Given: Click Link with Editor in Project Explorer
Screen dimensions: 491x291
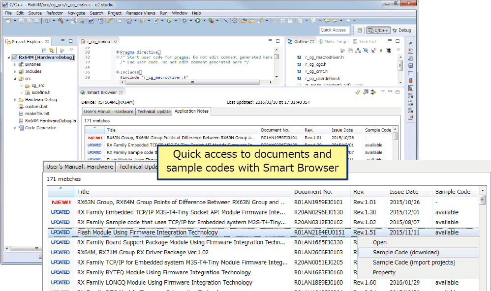Looking at the screenshot, I should 52,51.
